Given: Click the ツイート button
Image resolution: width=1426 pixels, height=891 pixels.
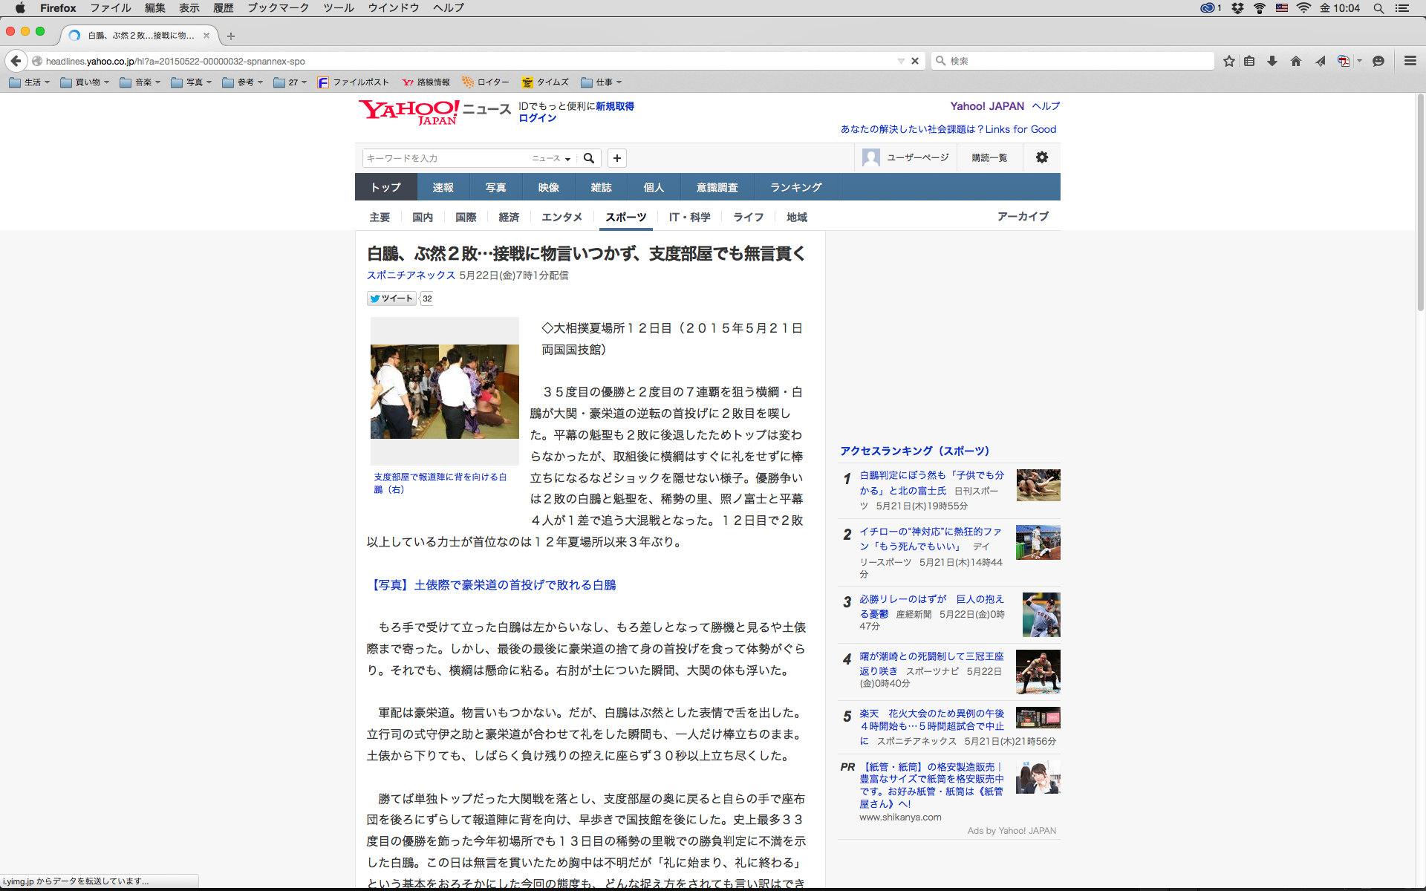Looking at the screenshot, I should [391, 298].
